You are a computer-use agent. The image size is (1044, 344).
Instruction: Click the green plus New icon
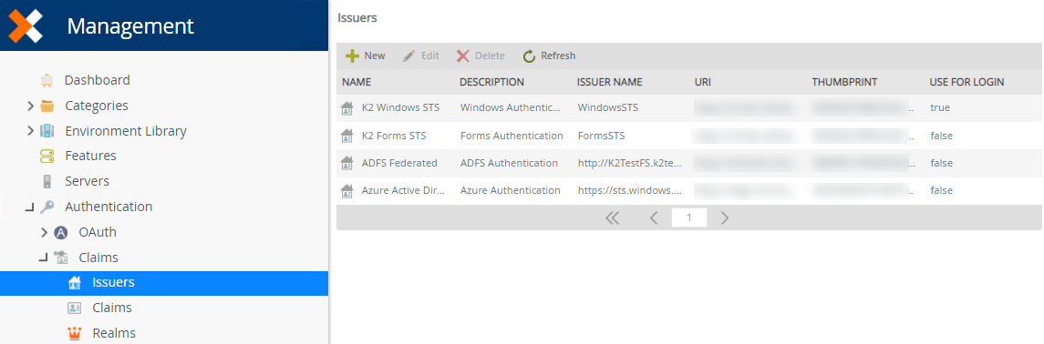tap(352, 56)
